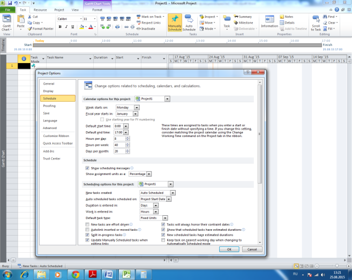Open the File tab
352x280 pixels.
(8, 10)
